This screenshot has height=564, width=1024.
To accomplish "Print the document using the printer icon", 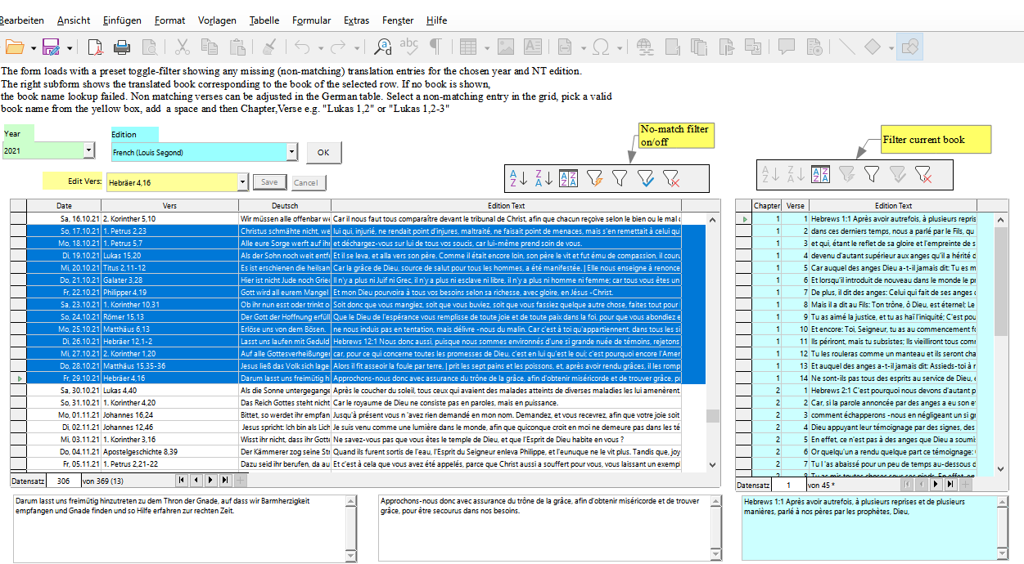I will click(122, 47).
